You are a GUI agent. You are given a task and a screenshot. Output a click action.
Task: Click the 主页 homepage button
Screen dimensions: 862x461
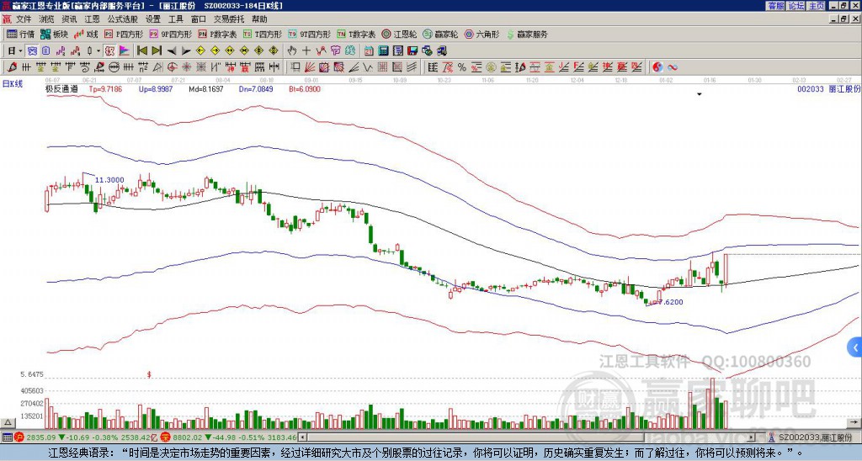click(816, 6)
